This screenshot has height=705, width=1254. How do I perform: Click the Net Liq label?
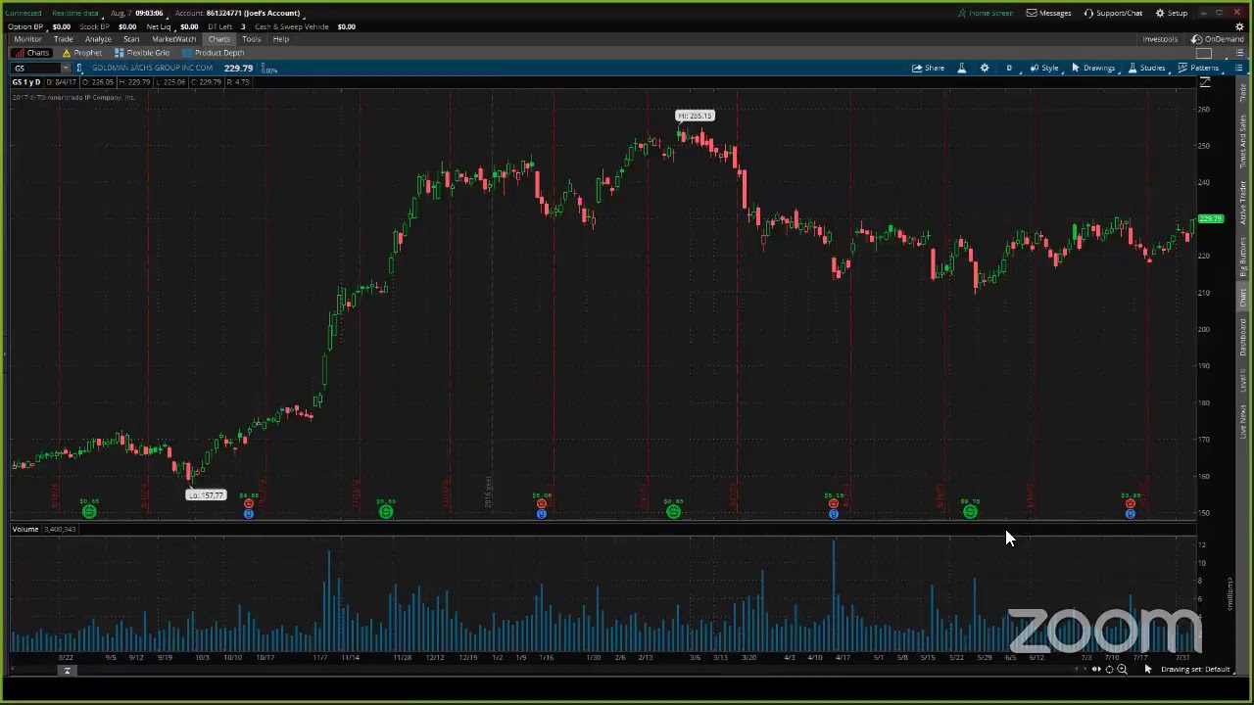[159, 26]
